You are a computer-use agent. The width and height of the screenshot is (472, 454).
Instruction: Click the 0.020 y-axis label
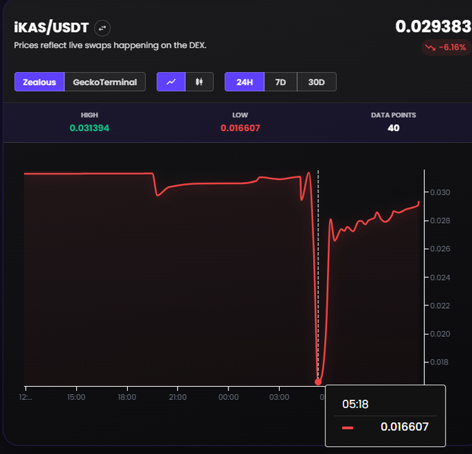440,334
